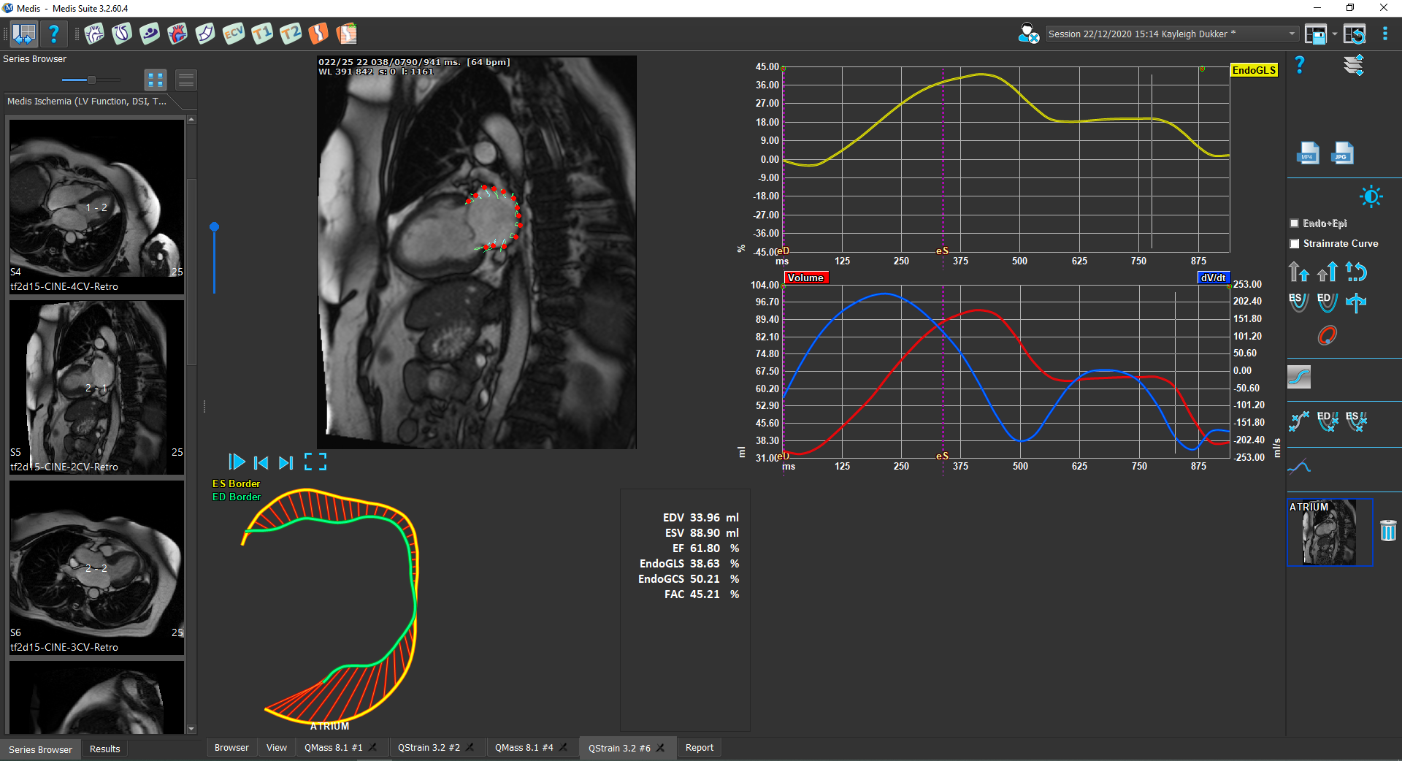This screenshot has width=1402, height=761.
Task: Switch to the Report tab
Action: click(699, 747)
